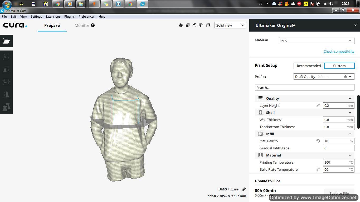Click the OneDrive cloud tray icon

click(x=293, y=4)
